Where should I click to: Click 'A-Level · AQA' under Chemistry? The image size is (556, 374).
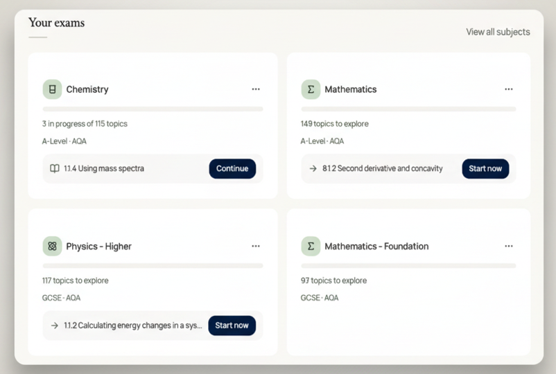[x=64, y=141]
